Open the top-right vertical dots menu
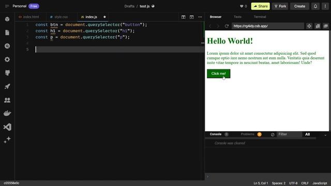This screenshot has width=331, height=186. 325,6
